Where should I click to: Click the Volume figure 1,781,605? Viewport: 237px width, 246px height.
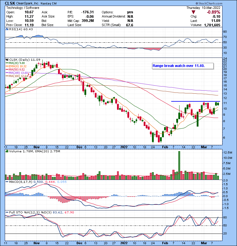tap(212, 25)
